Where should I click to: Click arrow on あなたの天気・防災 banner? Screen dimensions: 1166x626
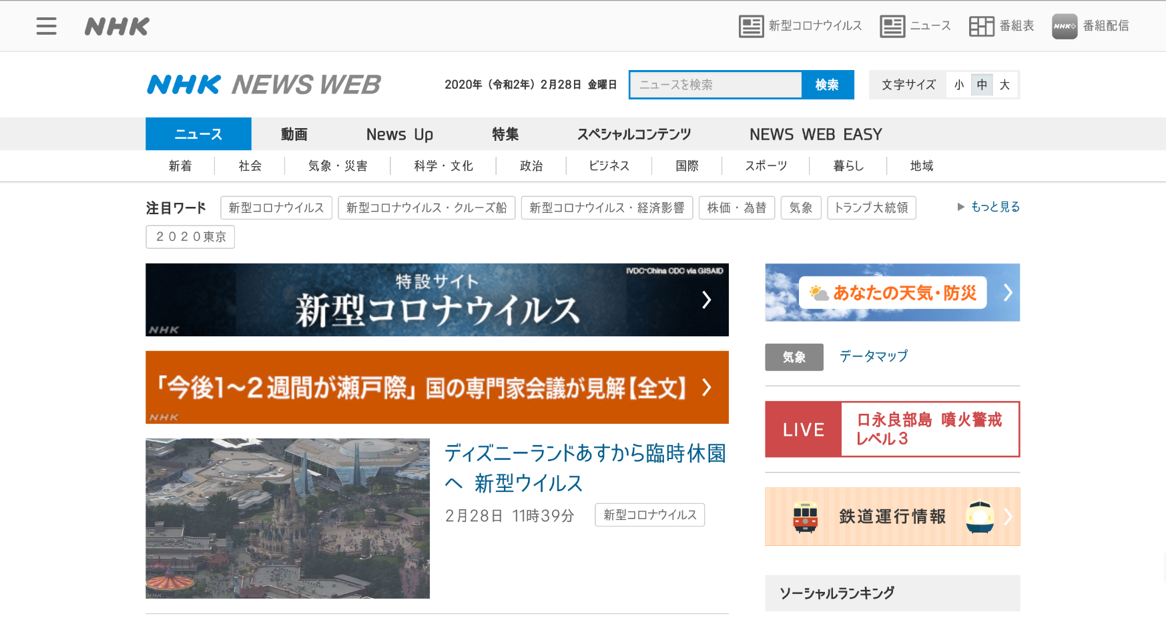pyautogui.click(x=1008, y=292)
